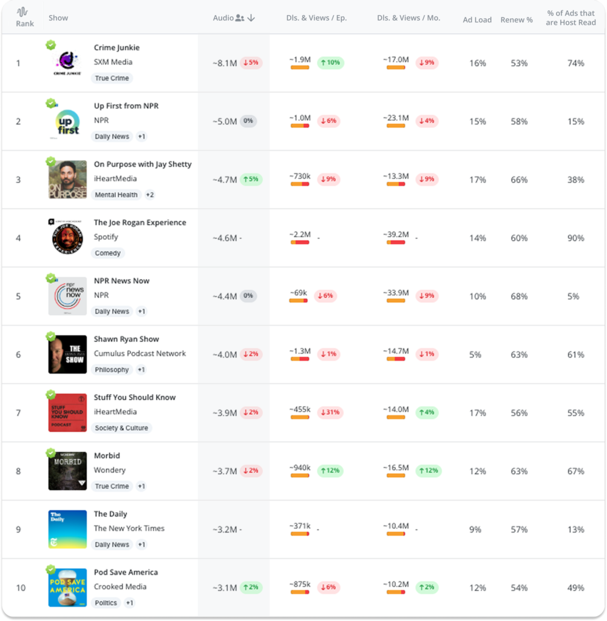Click the green 10% change badge for Crime Junkie

(331, 62)
